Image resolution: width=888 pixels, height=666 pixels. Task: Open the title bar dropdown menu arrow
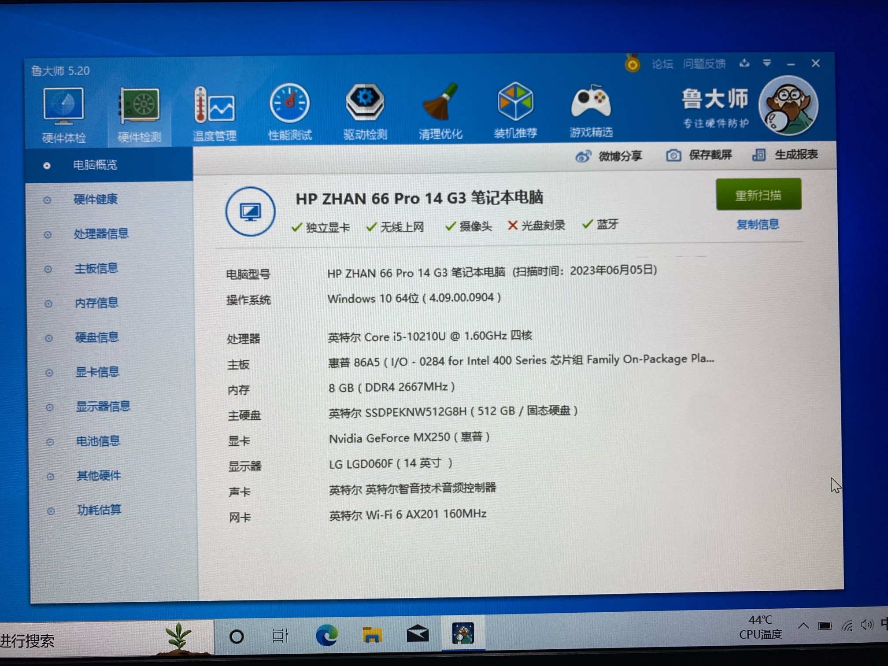click(x=767, y=63)
